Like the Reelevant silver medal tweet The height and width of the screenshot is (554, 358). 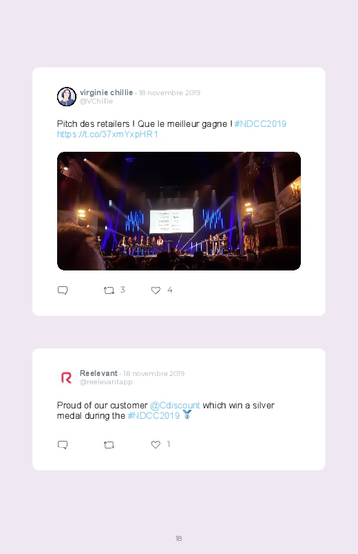(x=156, y=444)
